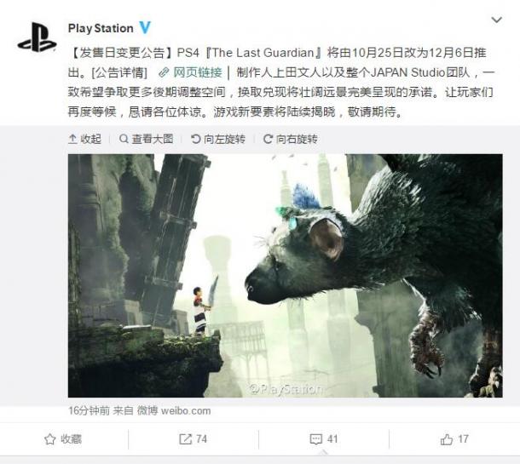Viewport: 520px width, 464px height.
Task: Click The Last Guardian image thumbnail
Action: point(286,276)
